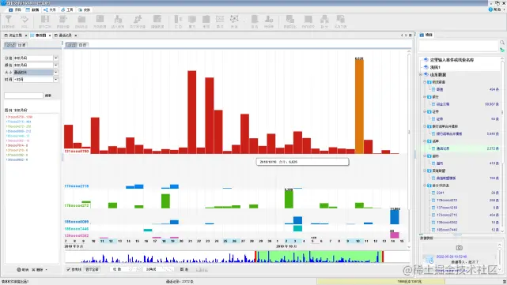Click the legend search input field
Screen dimensions: 507x285
[24, 96]
